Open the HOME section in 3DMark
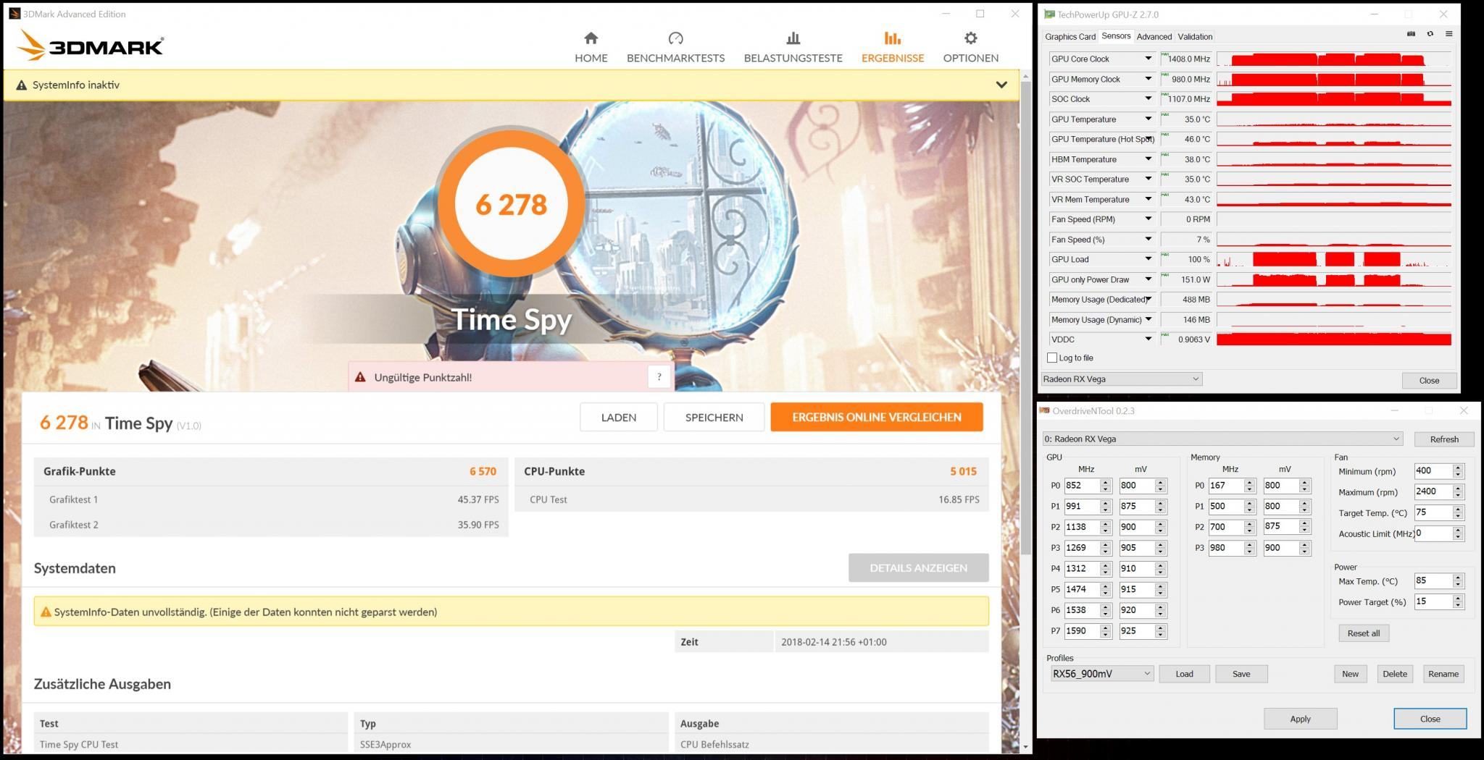Screen dimensions: 1484x760 pos(591,48)
